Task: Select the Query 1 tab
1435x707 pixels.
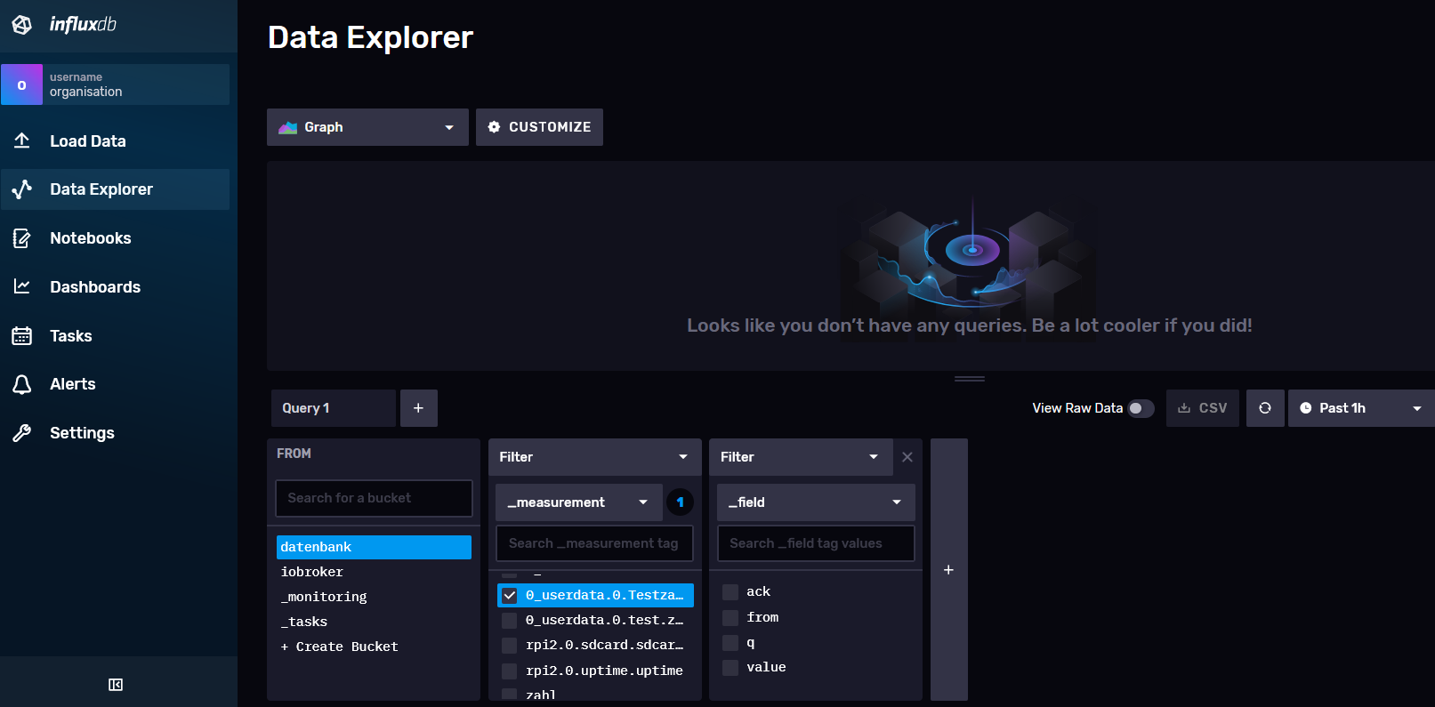Action: pyautogui.click(x=334, y=408)
